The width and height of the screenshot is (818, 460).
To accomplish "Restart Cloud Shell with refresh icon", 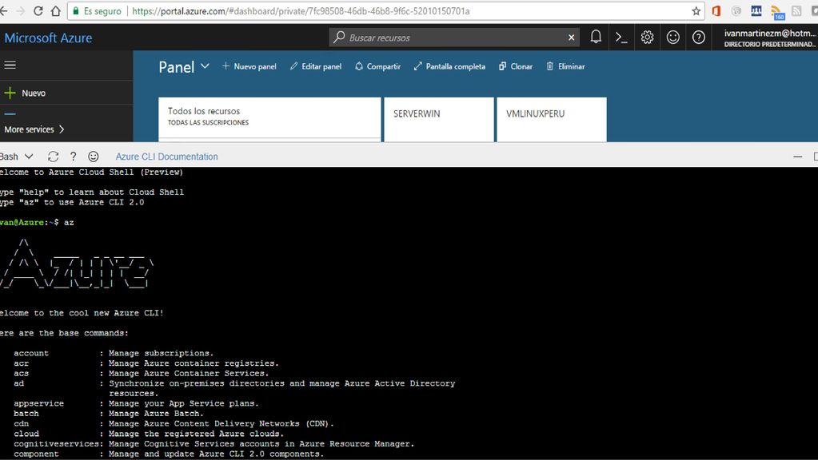I will coord(53,157).
